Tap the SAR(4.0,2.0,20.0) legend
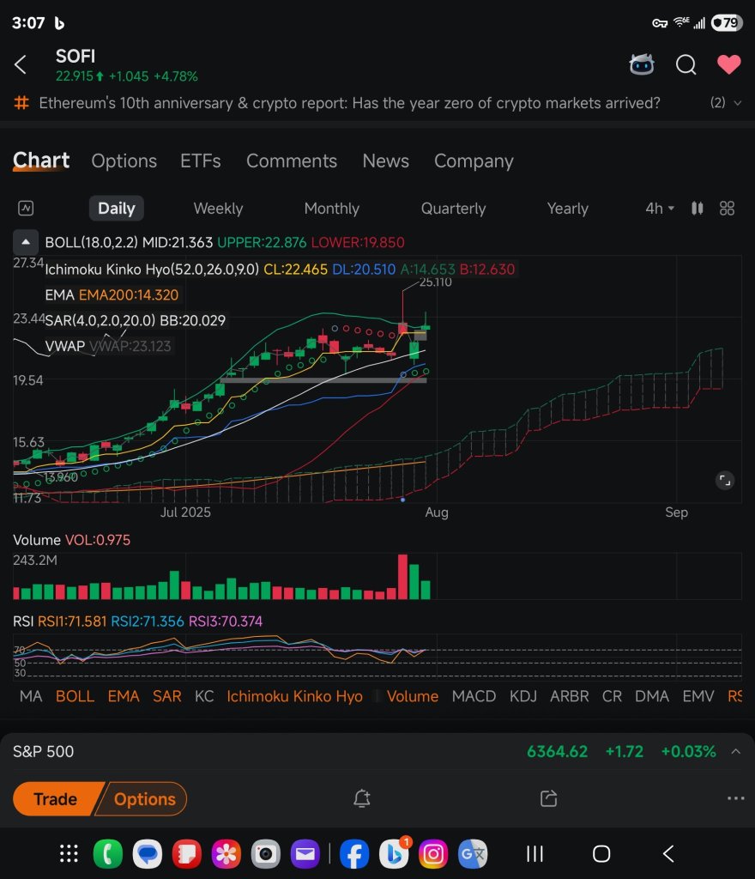The image size is (755, 879). click(x=135, y=320)
